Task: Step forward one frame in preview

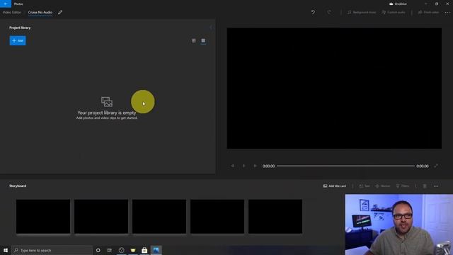Action: click(x=255, y=166)
